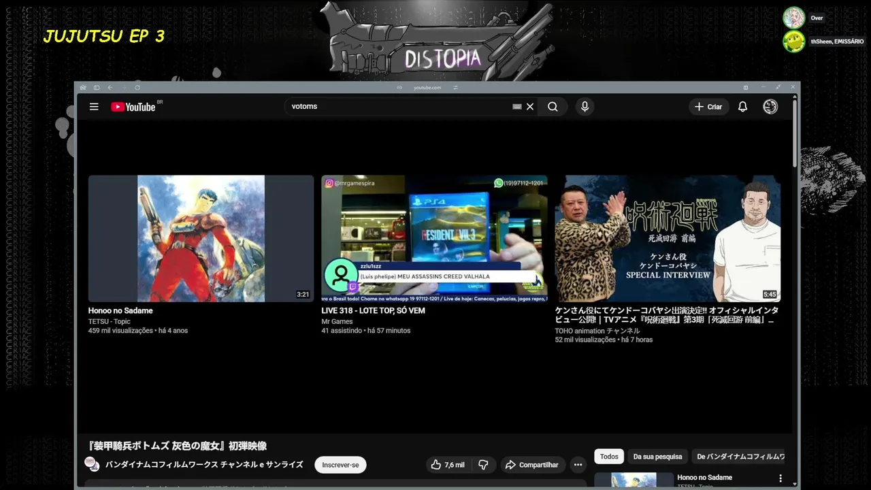Click the sidebar Honoo no Sadame title

click(x=705, y=478)
